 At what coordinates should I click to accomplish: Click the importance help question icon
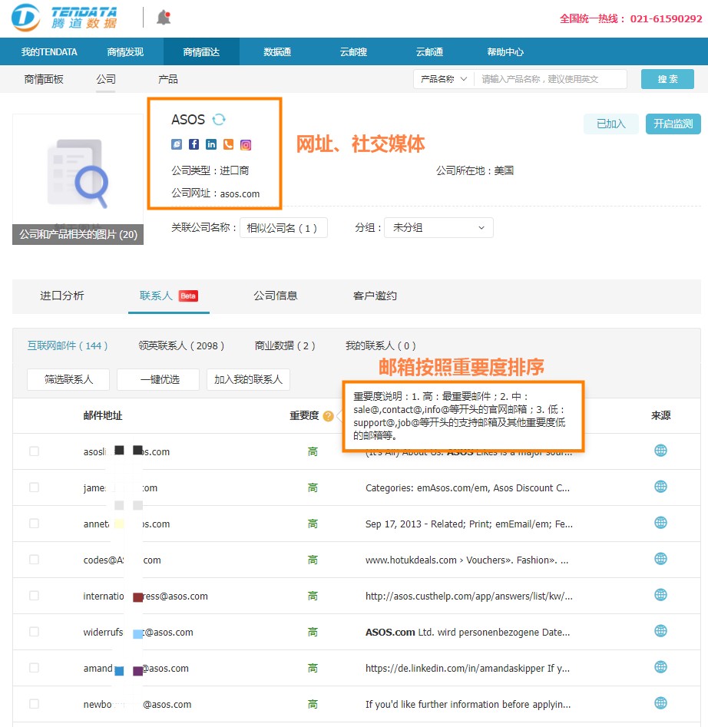328,416
